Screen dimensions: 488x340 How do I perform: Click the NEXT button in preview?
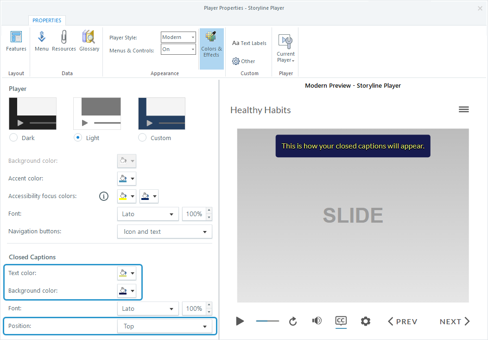pyautogui.click(x=455, y=321)
